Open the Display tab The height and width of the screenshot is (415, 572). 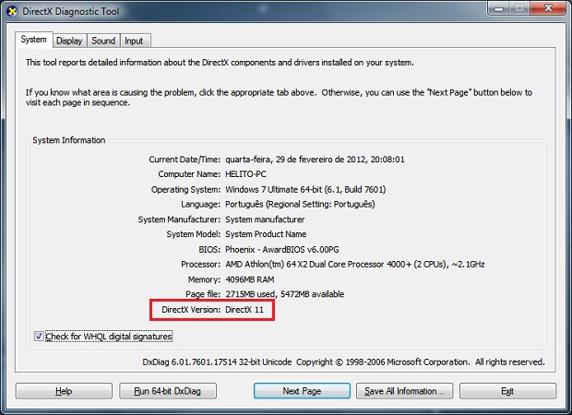pyautogui.click(x=69, y=41)
